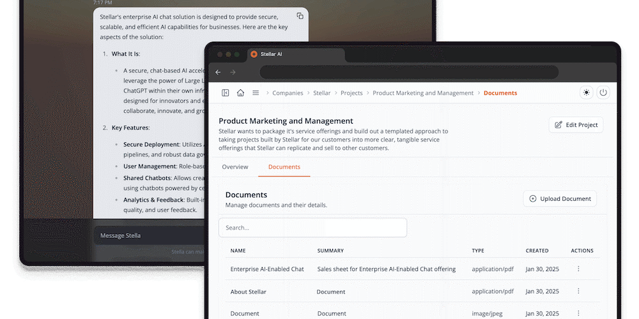Click Edit Project button
639x319 pixels.
(x=576, y=125)
